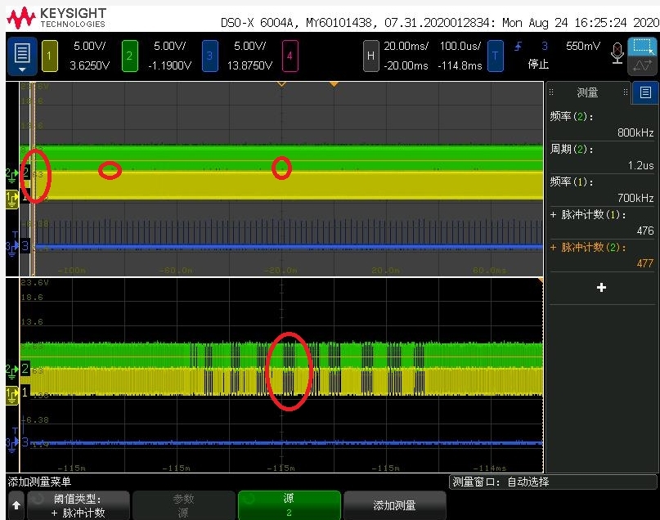Open 测量窗口 自动选择 selector

pyautogui.click(x=553, y=482)
